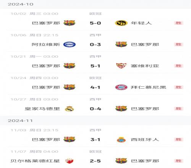Screen dimensions: 191x168
Task: Click the Bayern Munich club crest
Action: coord(121,87)
